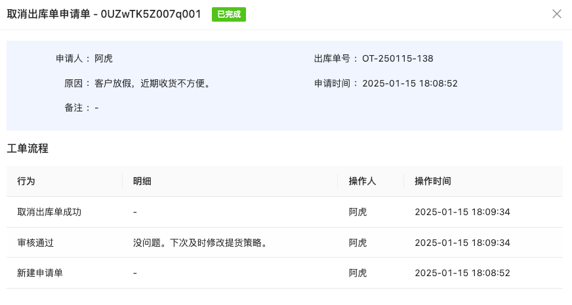Select the 取消出库单成功 row entry

(x=49, y=212)
